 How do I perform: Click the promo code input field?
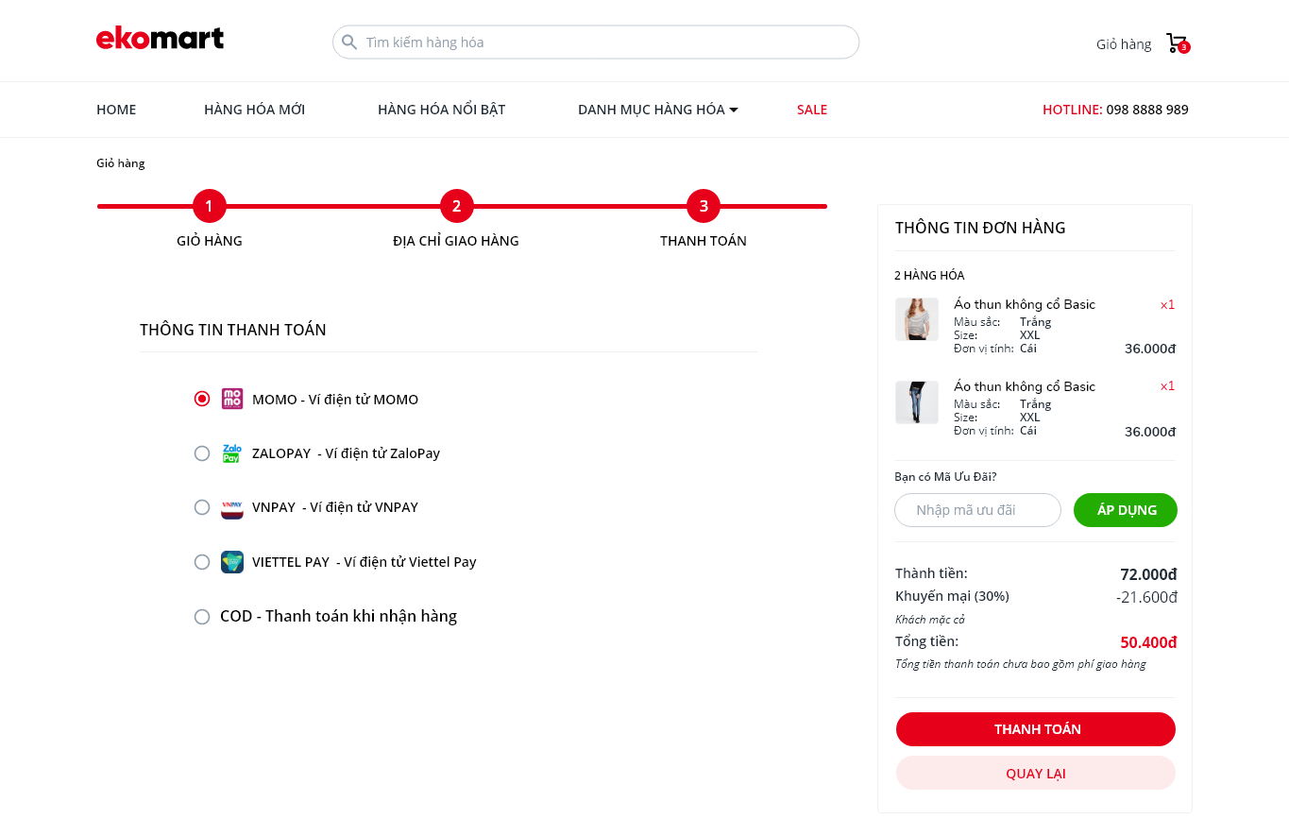point(977,510)
